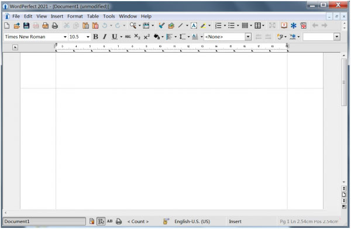This screenshot has height=229, width=351.
Task: Click the QuickFormat paint roller icon
Action: 161,26
